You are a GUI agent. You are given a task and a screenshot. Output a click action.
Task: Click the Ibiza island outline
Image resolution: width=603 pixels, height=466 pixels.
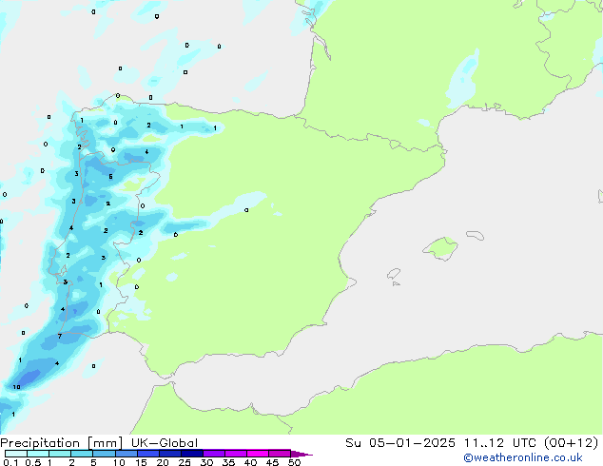[x=394, y=274]
